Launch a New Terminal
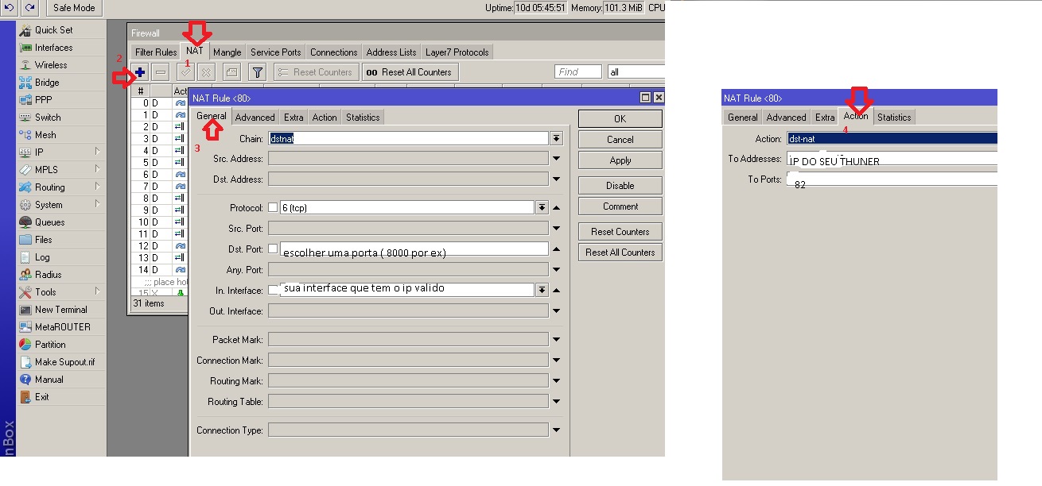Screen dimensions: 1042x486 click(x=61, y=309)
